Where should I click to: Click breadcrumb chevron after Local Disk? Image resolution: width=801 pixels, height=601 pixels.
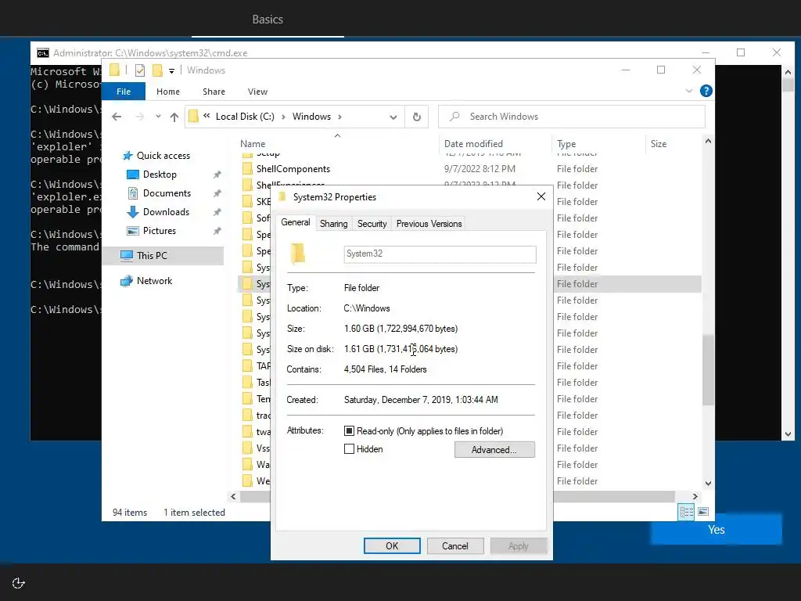click(283, 117)
